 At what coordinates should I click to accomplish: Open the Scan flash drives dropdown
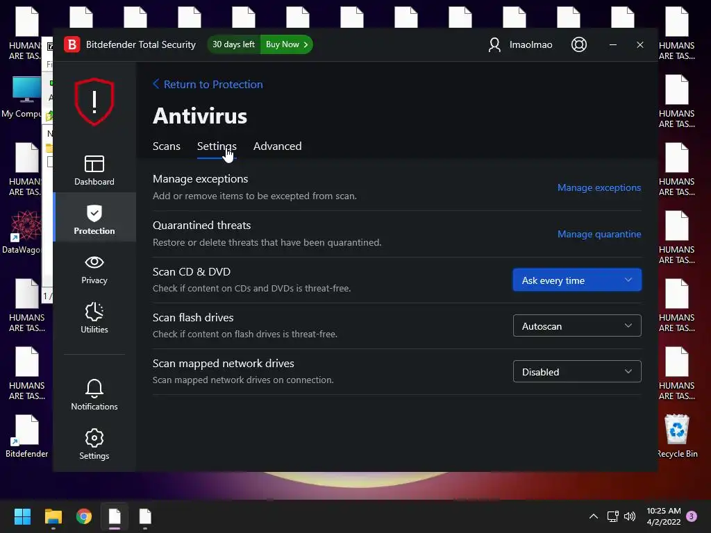[577, 326]
